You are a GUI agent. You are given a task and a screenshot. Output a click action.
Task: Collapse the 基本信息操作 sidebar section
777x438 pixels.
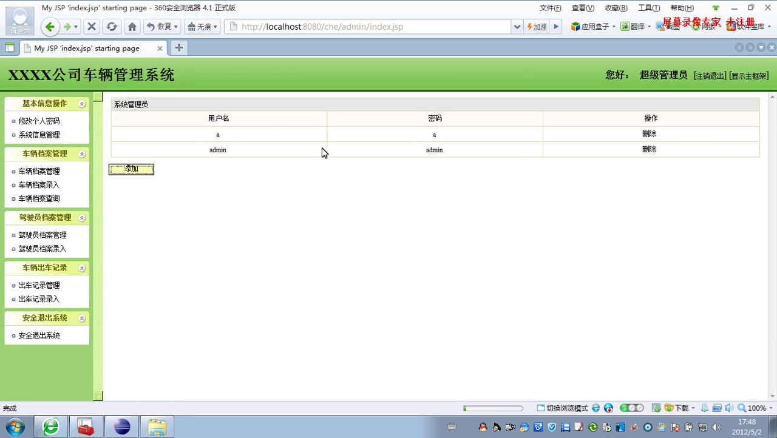(82, 104)
